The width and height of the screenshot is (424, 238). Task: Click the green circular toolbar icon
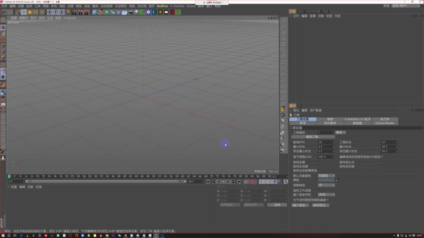coord(178,12)
